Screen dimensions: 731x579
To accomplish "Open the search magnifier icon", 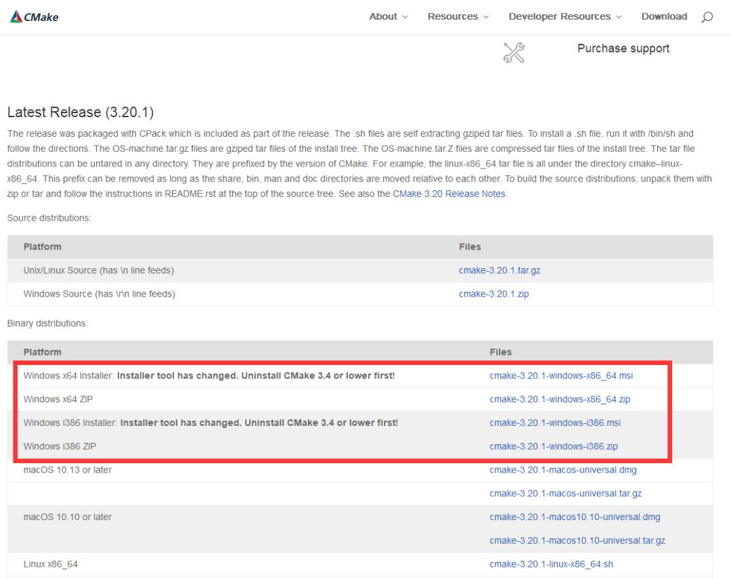I will coord(707,17).
